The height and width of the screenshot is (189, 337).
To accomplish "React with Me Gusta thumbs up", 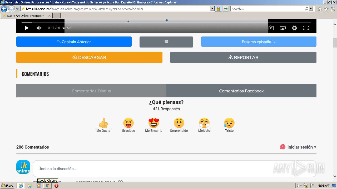I will click(103, 125).
